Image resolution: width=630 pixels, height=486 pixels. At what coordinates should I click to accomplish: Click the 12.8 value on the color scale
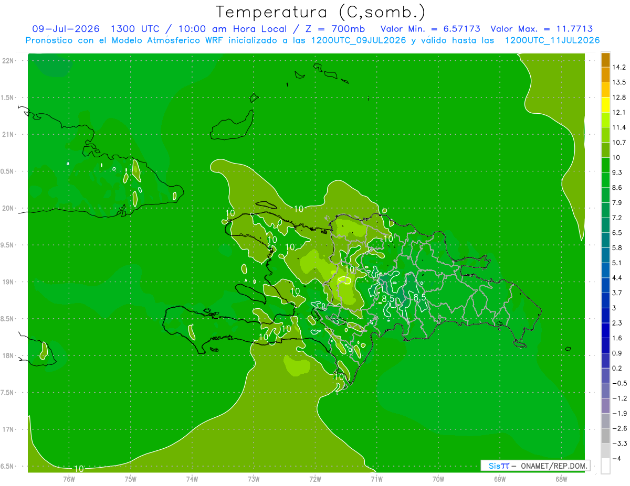click(619, 97)
